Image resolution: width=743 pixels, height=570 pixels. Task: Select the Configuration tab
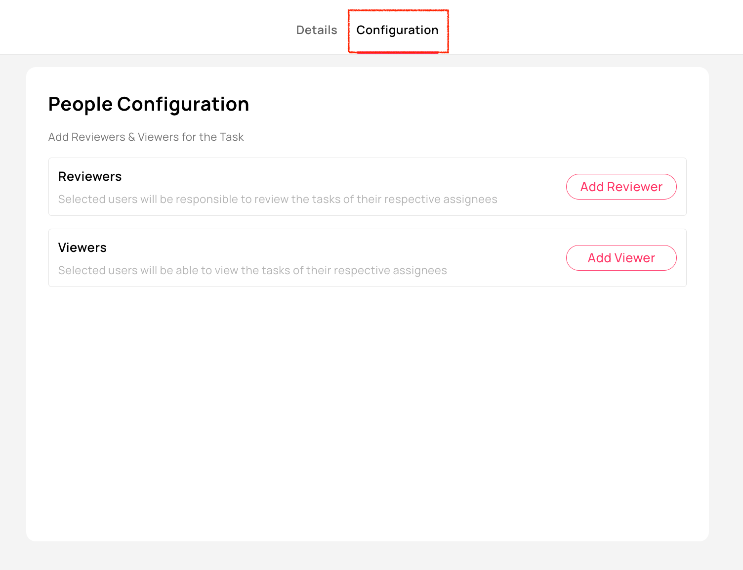click(x=397, y=30)
